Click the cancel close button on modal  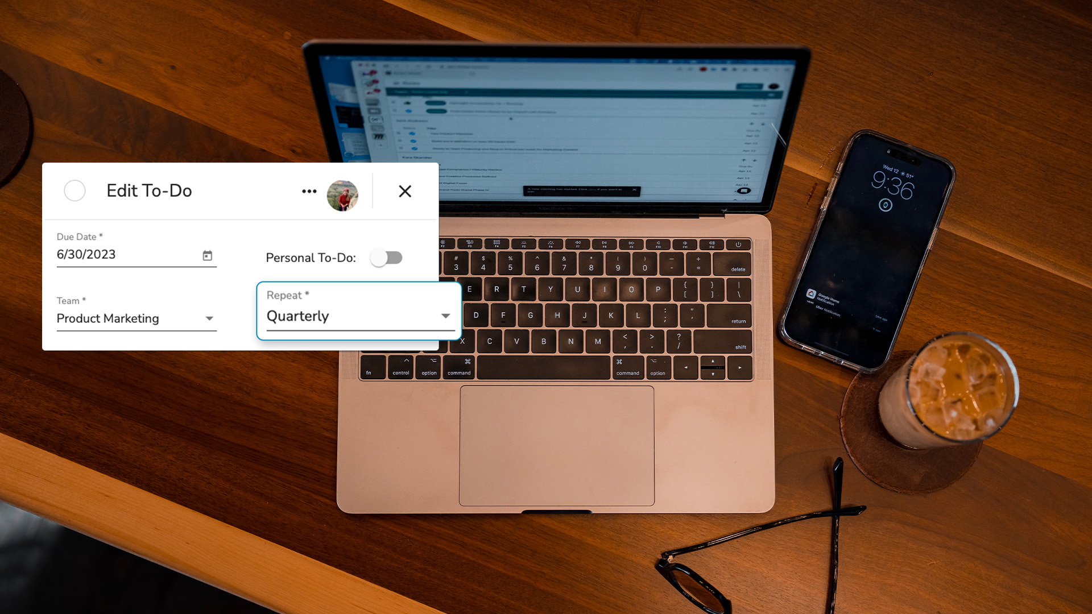point(404,190)
